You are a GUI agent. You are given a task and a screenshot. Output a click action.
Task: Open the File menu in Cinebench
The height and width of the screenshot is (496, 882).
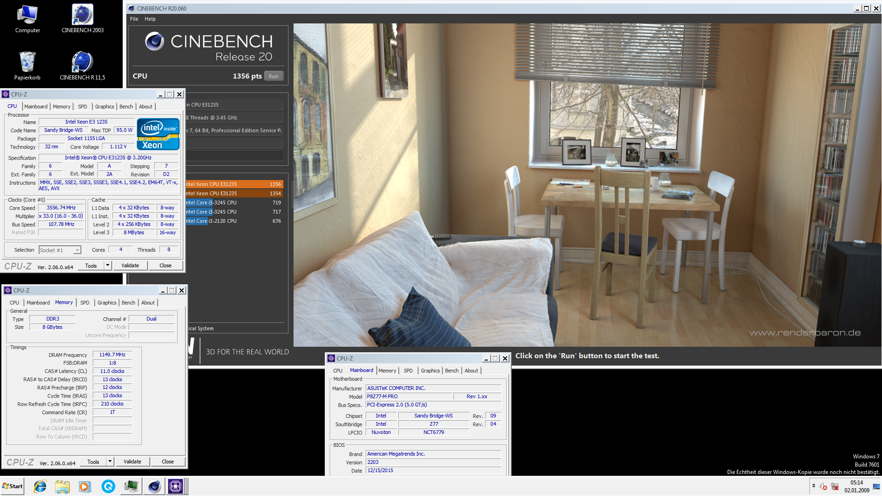(134, 19)
